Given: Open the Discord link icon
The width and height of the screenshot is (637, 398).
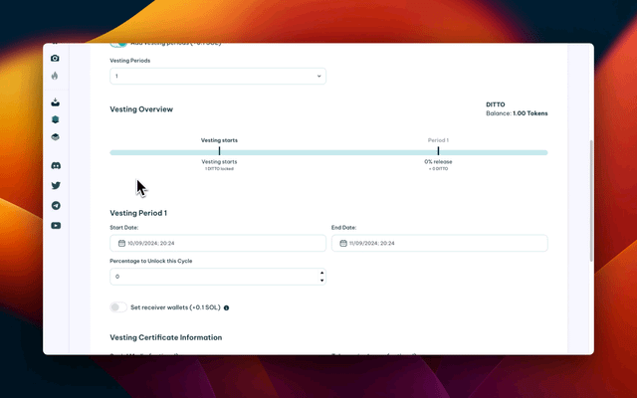Looking at the screenshot, I should (56, 165).
